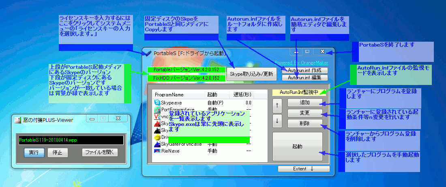This screenshot has height=187, width=446.
Task: Click the 0.0 delay value for Skype.exe
Action: pyautogui.click(x=248, y=102)
